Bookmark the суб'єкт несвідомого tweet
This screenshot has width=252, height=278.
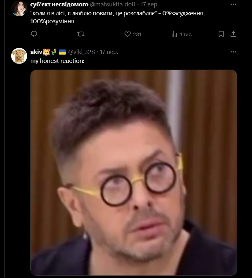[x=221, y=34]
